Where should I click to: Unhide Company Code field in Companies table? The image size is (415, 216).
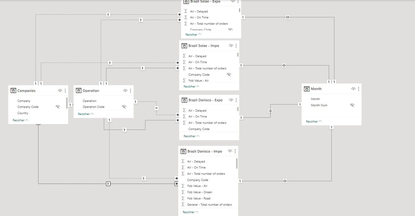(x=58, y=107)
